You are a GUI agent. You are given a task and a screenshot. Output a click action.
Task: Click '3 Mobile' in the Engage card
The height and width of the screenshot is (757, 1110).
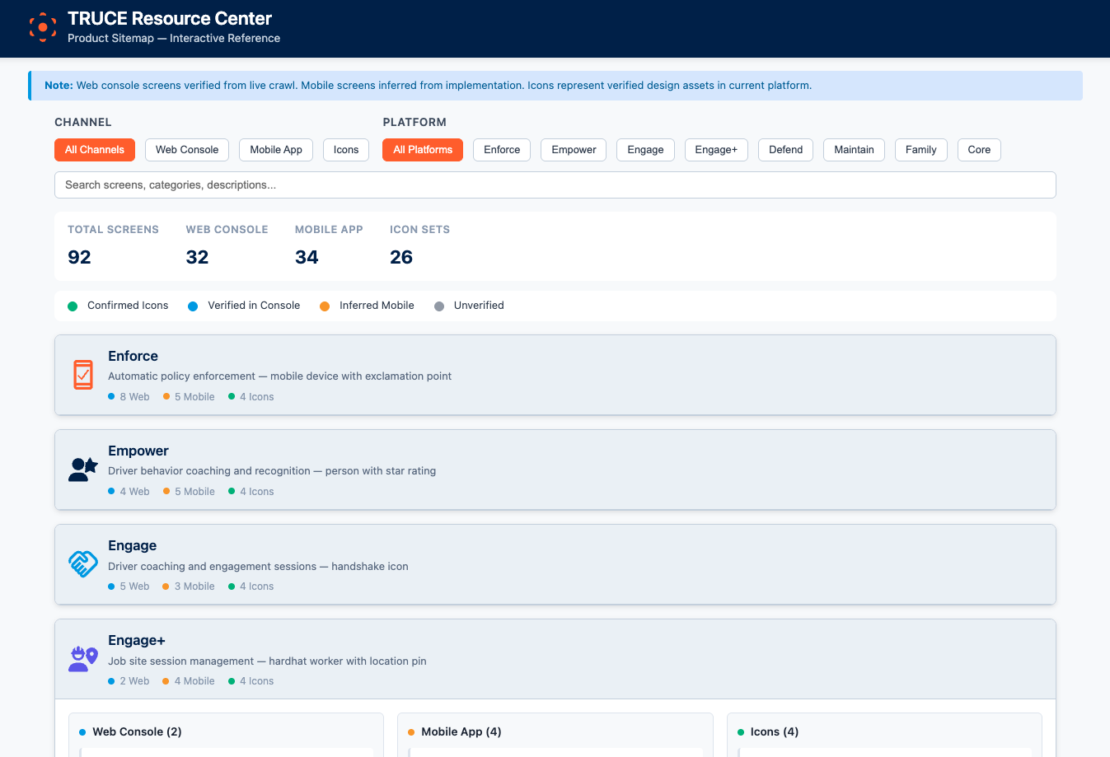click(194, 586)
